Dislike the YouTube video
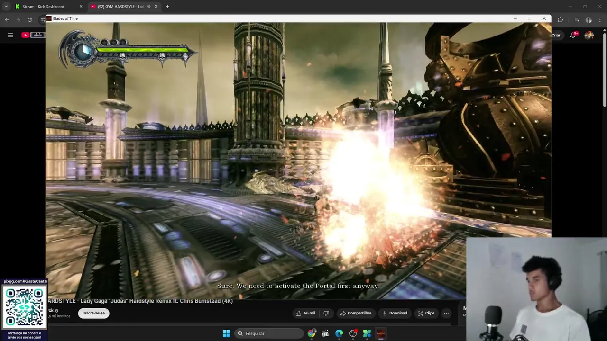 (x=326, y=313)
